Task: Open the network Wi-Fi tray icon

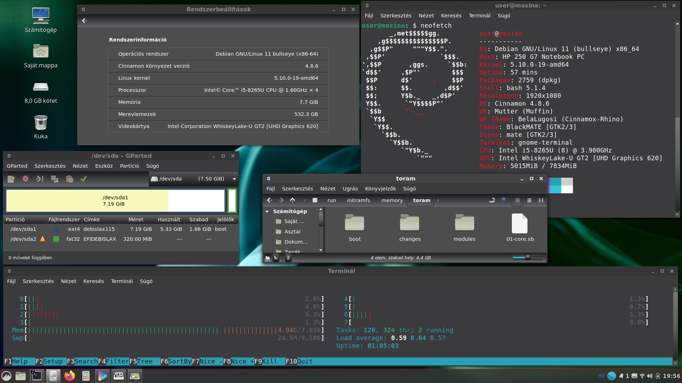Action: click(x=642, y=376)
